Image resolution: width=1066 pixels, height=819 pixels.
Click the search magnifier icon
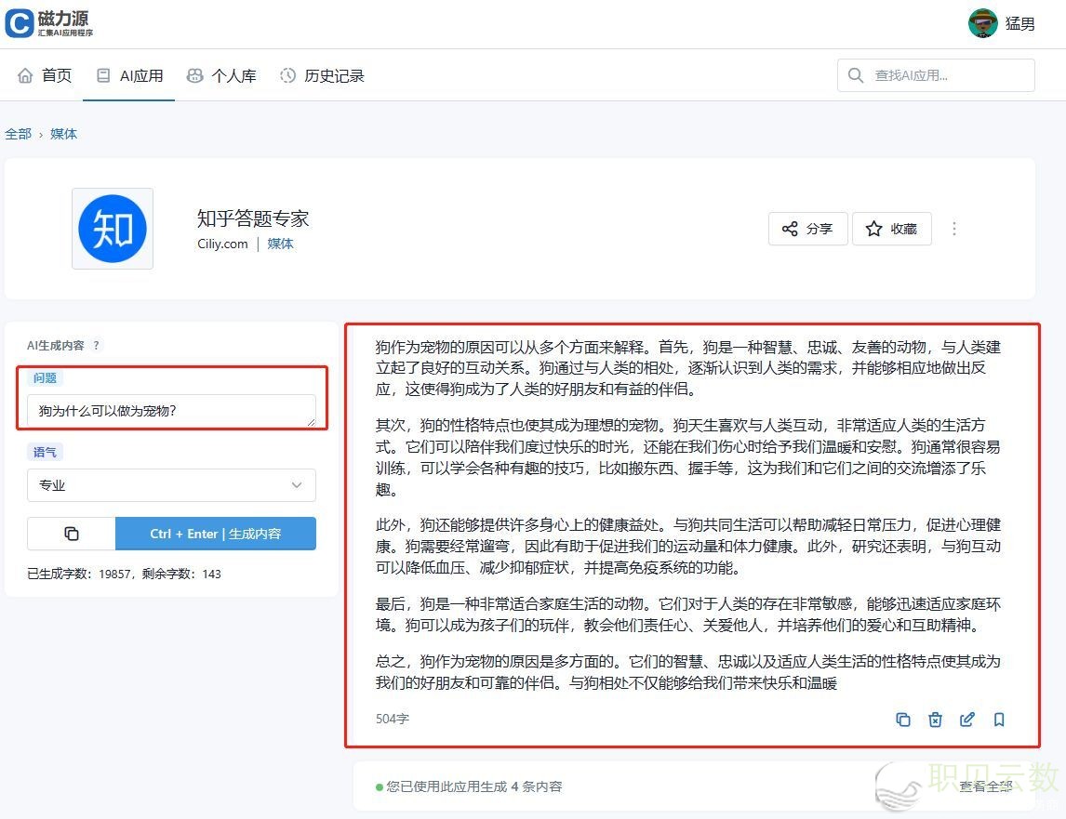(855, 75)
